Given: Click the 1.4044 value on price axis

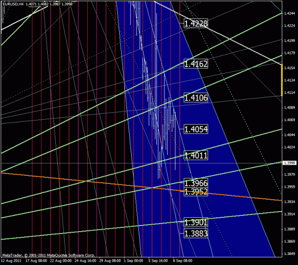Looking at the screenshot, I should (x=289, y=135).
